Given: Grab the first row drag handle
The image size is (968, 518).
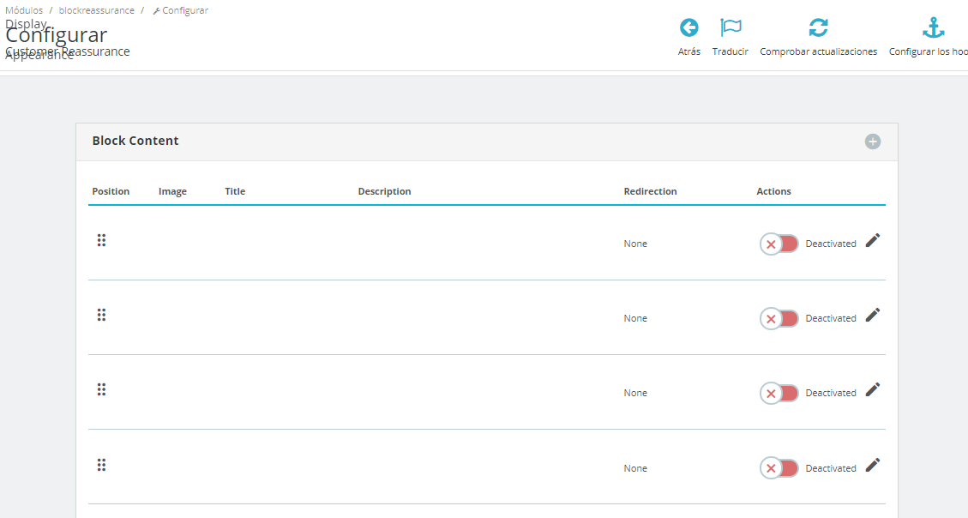Looking at the screenshot, I should pyautogui.click(x=101, y=241).
